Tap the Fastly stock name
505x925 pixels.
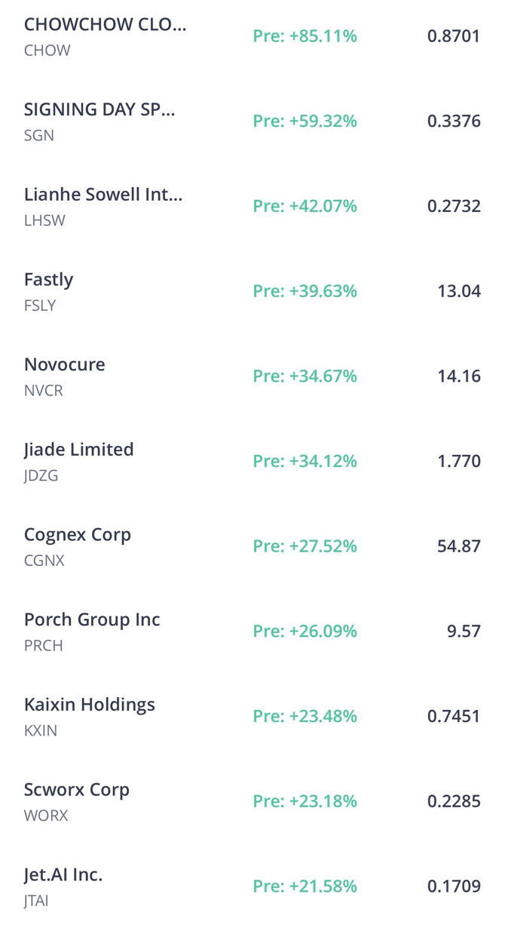[49, 280]
